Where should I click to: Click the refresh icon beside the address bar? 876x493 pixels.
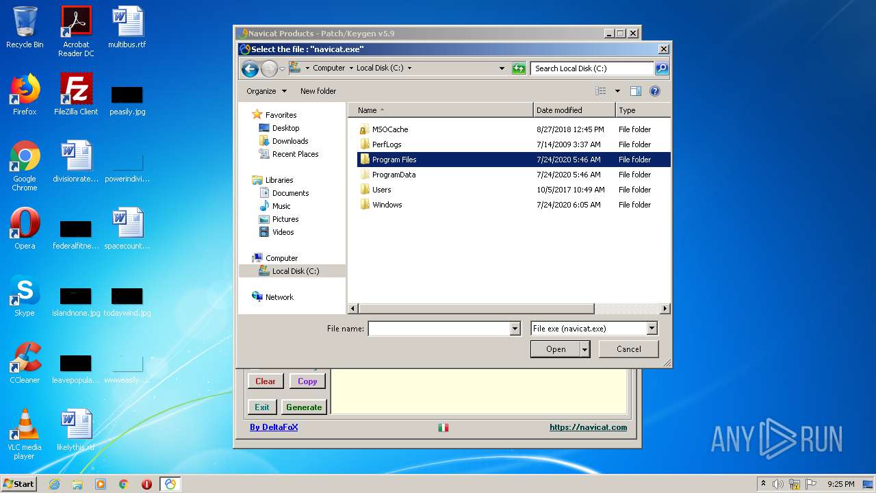[x=519, y=68]
